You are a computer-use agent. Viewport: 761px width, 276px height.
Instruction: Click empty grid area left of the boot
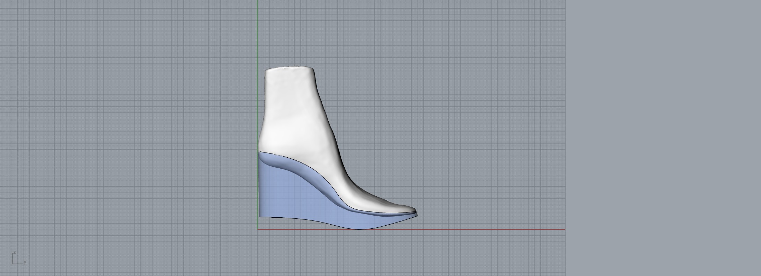(x=138, y=138)
